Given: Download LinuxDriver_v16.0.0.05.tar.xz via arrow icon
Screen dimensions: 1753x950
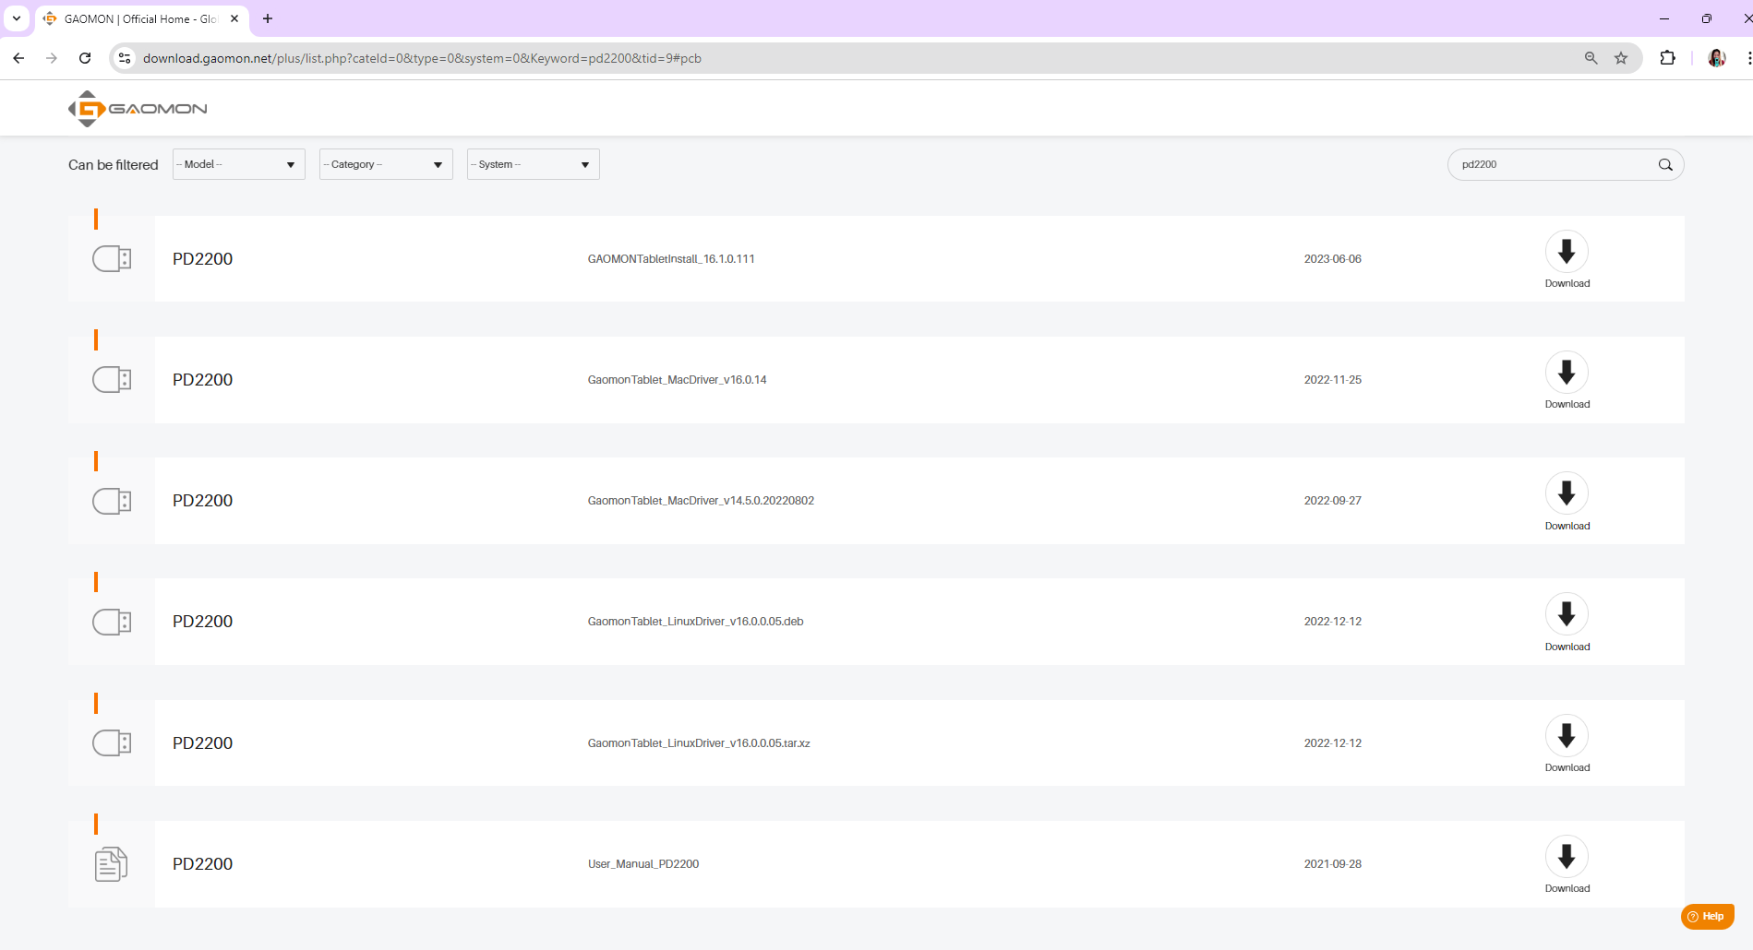Looking at the screenshot, I should coord(1567,736).
